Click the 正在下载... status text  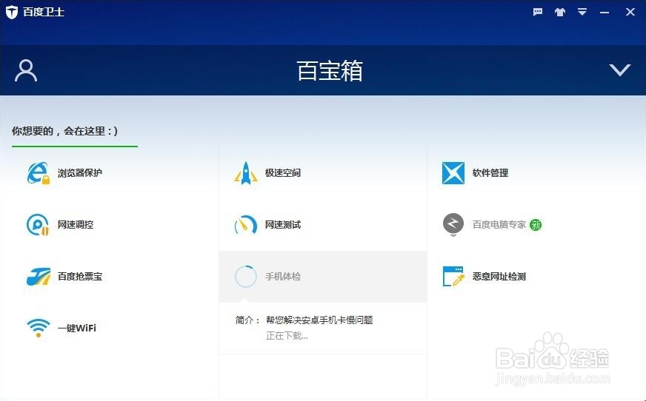tap(287, 336)
